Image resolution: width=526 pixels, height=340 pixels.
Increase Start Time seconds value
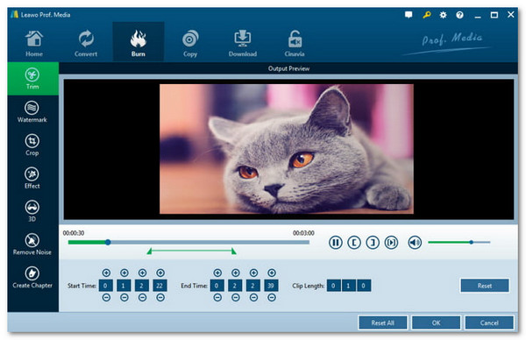[142, 273]
